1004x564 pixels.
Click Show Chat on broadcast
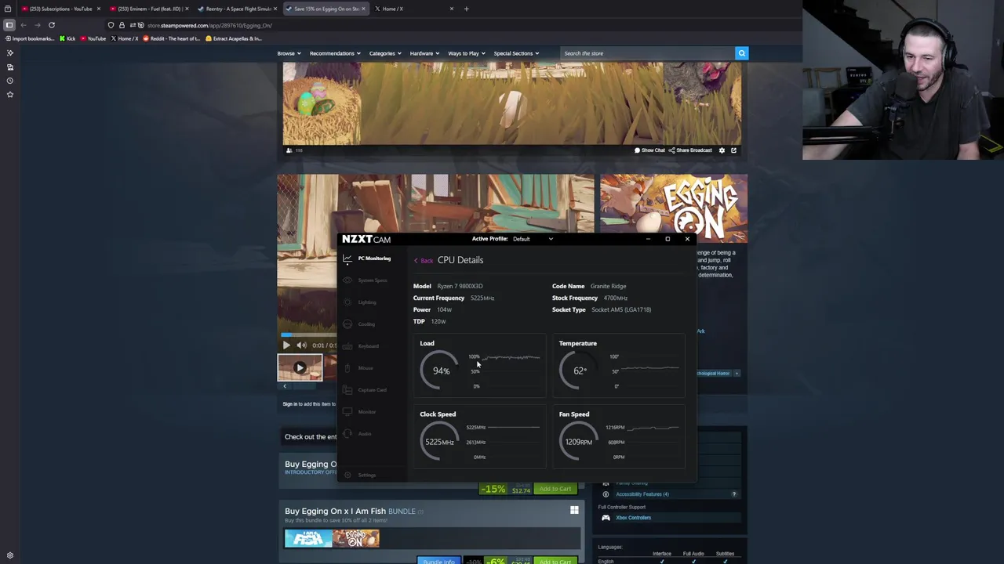point(649,150)
